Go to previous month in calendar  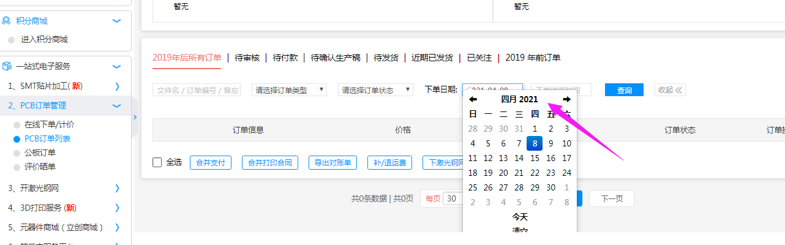click(x=473, y=99)
